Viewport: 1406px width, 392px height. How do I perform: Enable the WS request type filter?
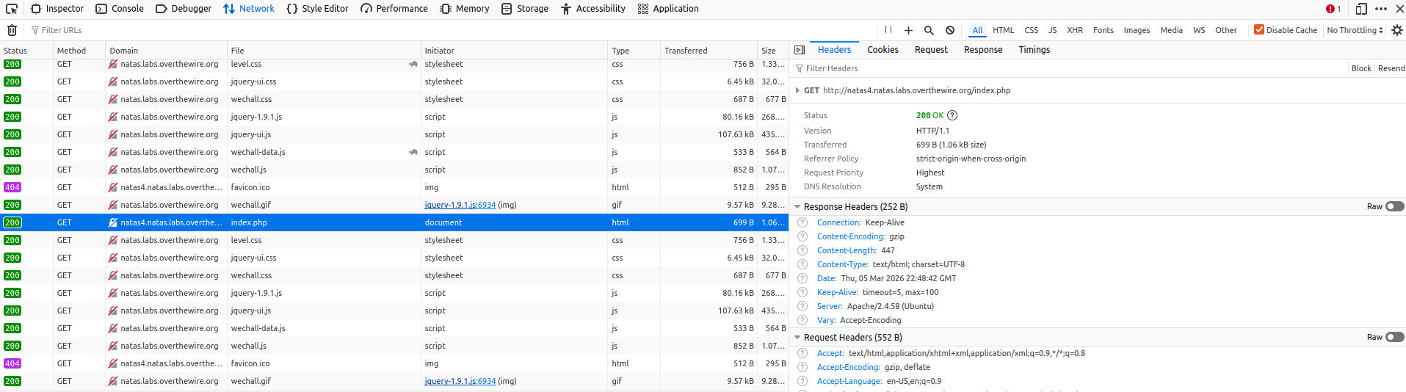pos(1199,30)
